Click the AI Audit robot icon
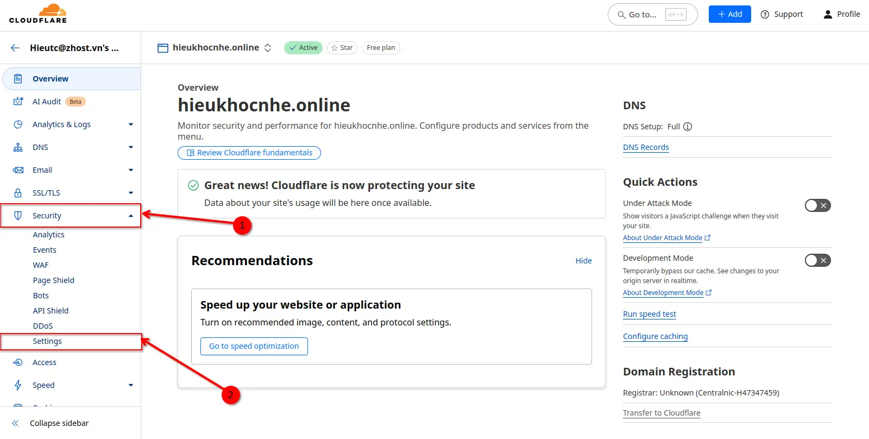The height and width of the screenshot is (439, 869). [x=18, y=102]
